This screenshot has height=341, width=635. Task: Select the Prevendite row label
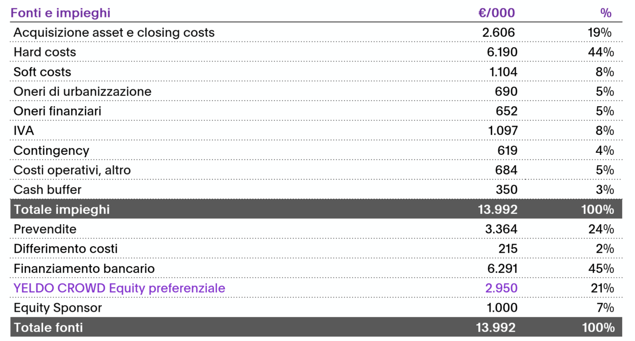click(x=45, y=229)
